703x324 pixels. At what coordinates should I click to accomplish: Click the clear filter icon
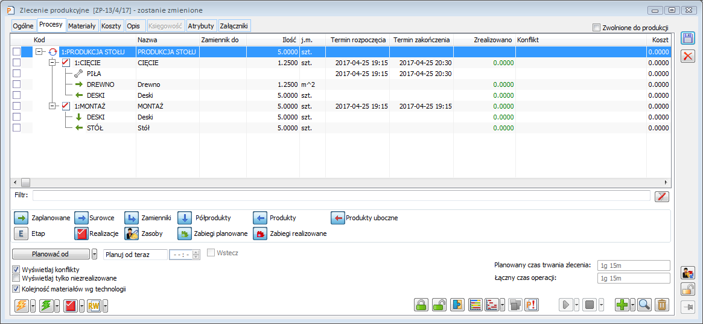pyautogui.click(x=662, y=195)
